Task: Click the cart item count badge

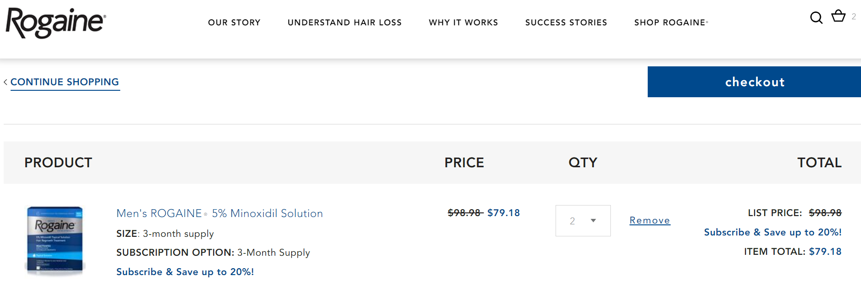Action: click(854, 17)
